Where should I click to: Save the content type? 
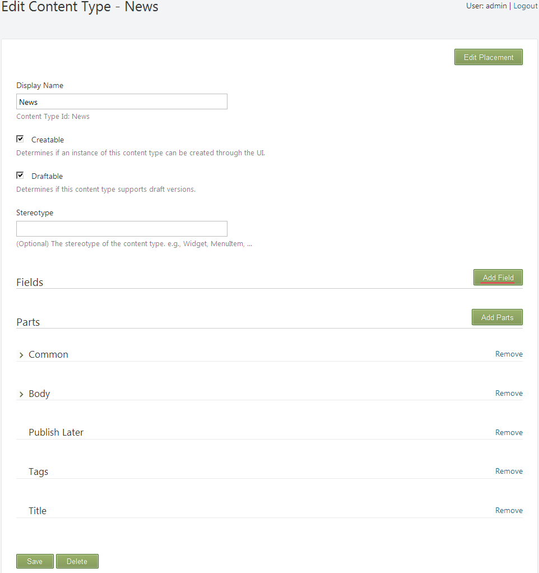coord(35,561)
